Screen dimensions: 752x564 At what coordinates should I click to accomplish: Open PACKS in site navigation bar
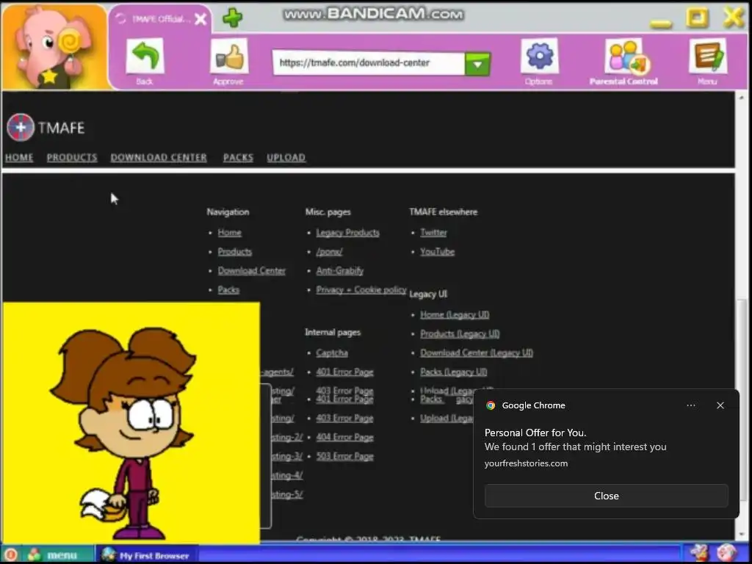click(x=239, y=157)
